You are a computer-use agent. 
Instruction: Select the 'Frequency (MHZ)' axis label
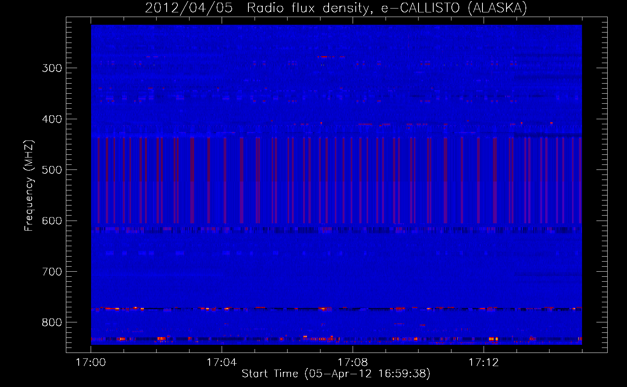[x=29, y=186]
